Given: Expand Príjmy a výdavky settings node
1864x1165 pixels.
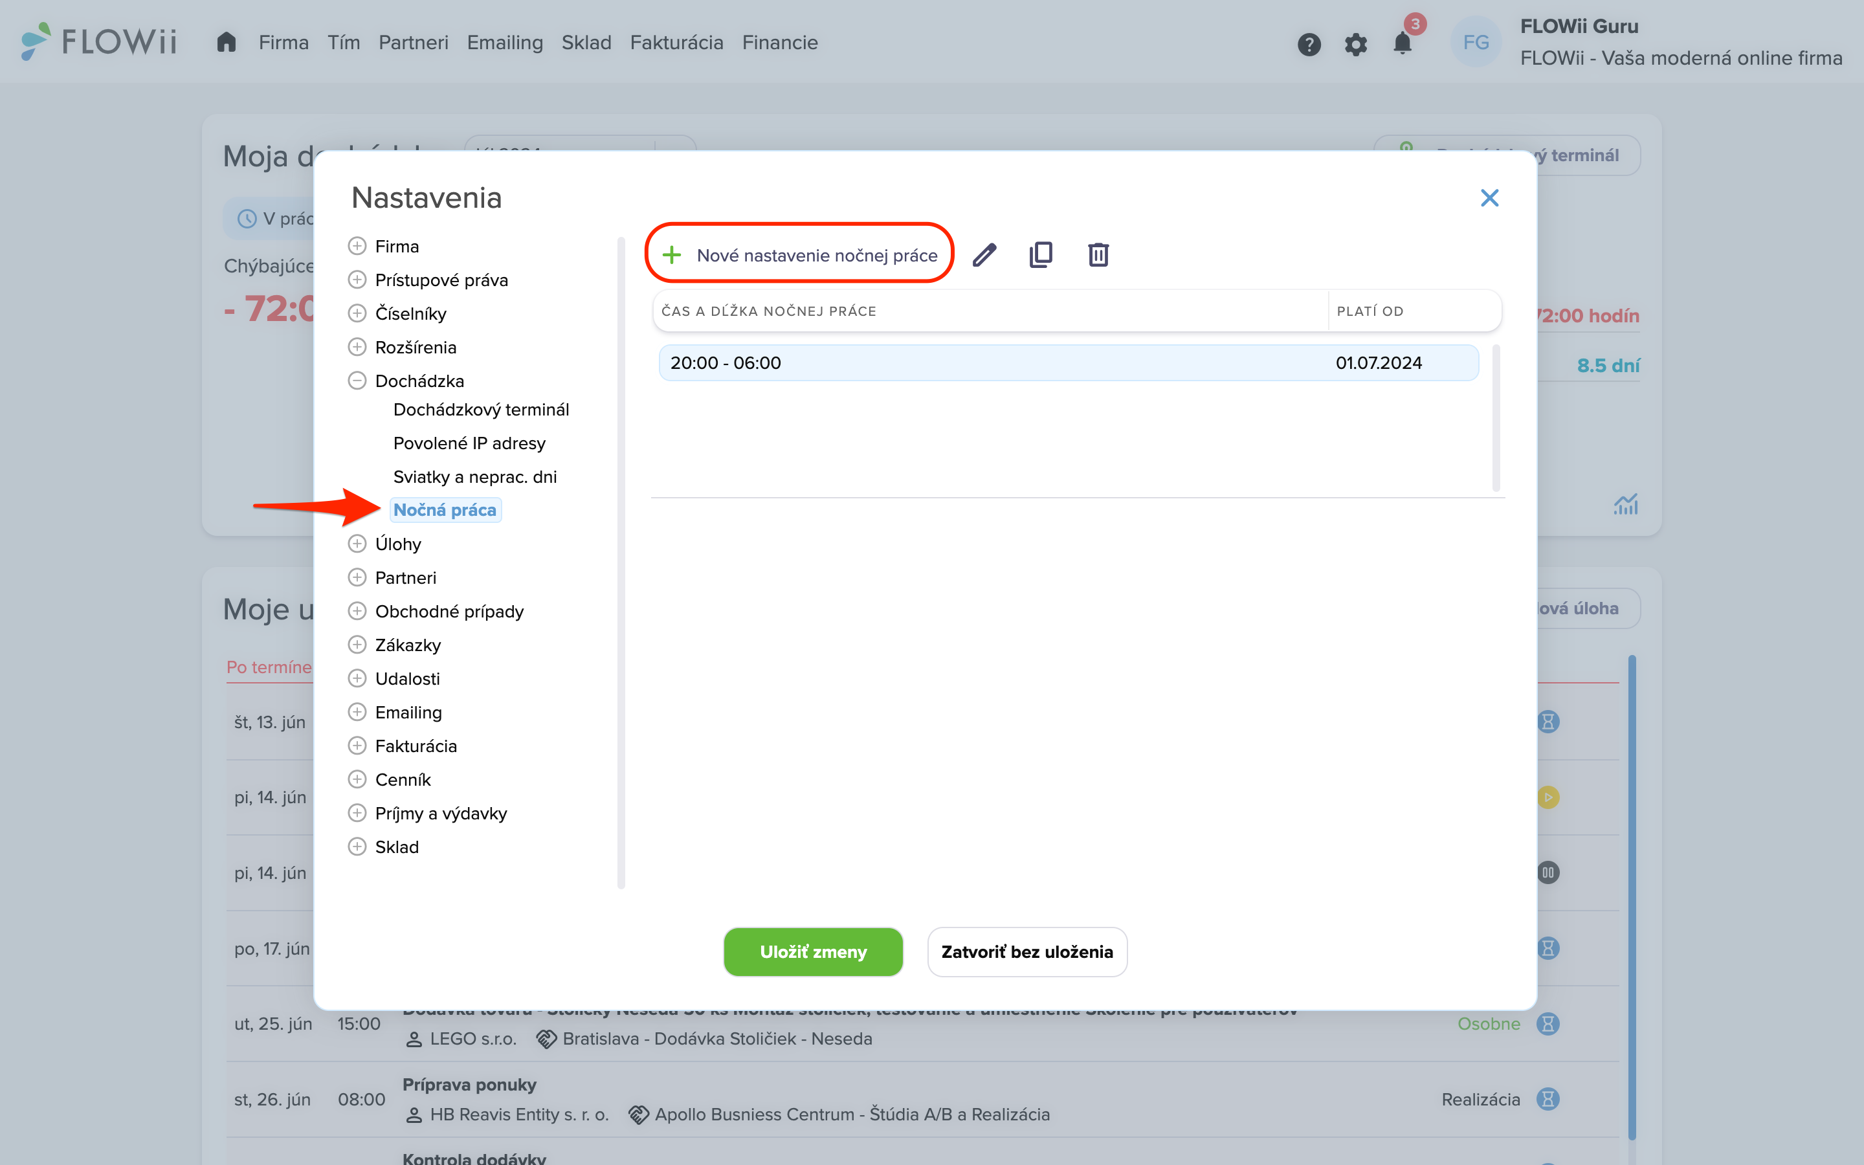Looking at the screenshot, I should coord(357,813).
